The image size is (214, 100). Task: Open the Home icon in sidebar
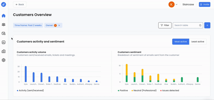point(3,16)
